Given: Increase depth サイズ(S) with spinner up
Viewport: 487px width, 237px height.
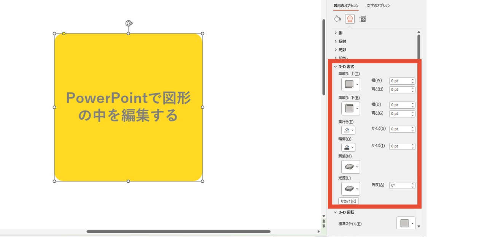Looking at the screenshot, I should [x=413, y=128].
